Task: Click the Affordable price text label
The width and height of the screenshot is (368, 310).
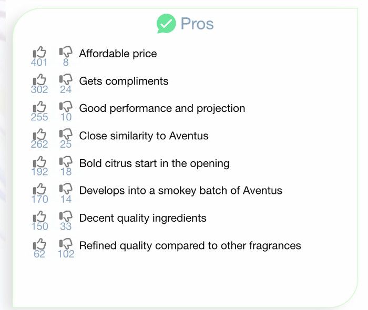Action: click(x=118, y=54)
